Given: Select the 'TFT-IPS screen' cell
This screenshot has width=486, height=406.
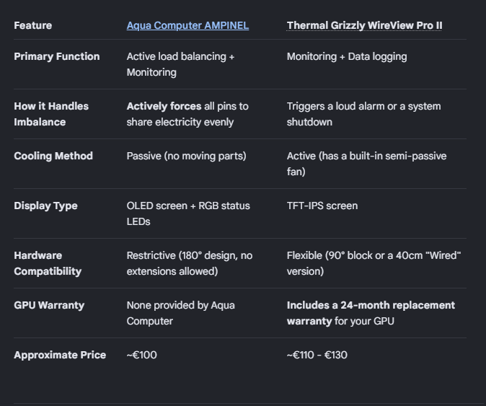Looking at the screenshot, I should [322, 206].
